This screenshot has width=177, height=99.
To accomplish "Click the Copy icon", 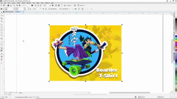I will click(x=17, y=5).
